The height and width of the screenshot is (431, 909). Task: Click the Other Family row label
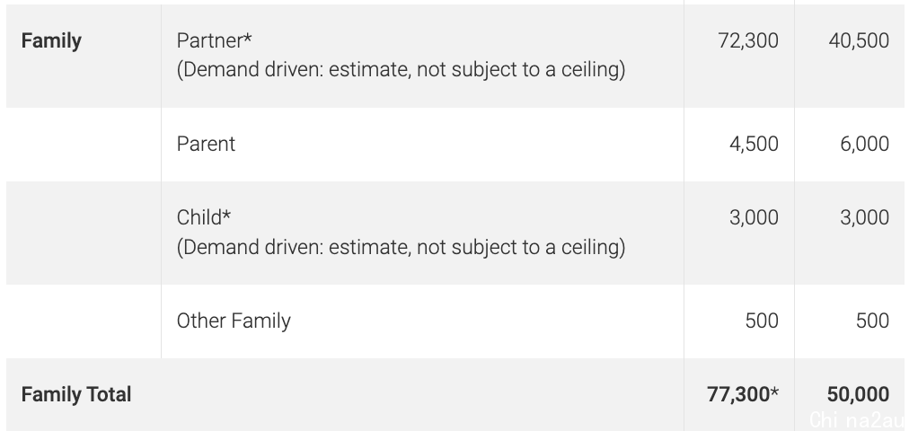tap(234, 321)
